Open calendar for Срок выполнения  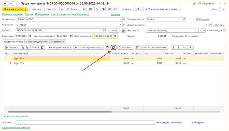115,36
